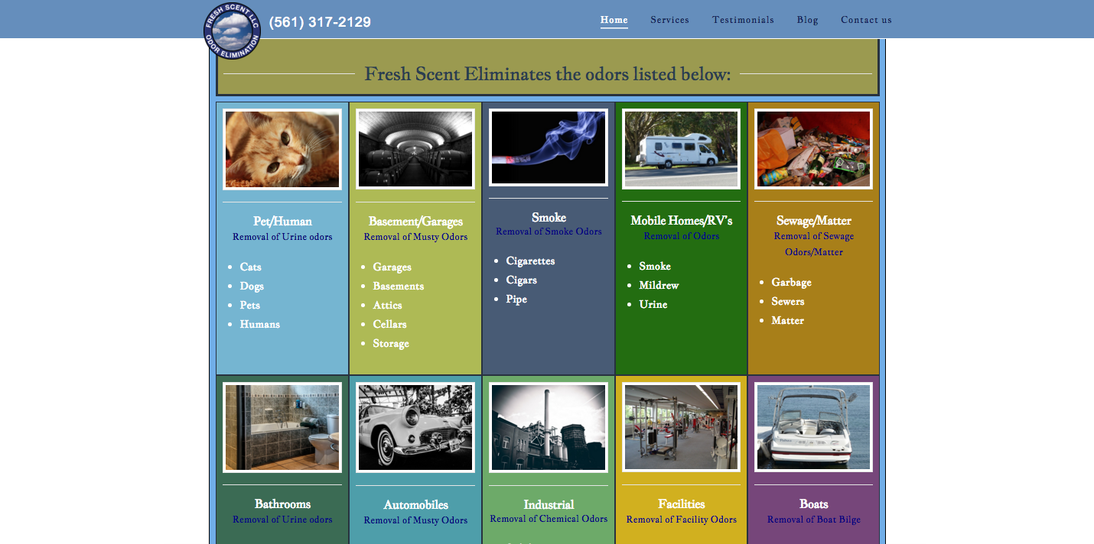The width and height of the screenshot is (1094, 544).
Task: Click the 'Humans' list item
Action: [x=259, y=325]
